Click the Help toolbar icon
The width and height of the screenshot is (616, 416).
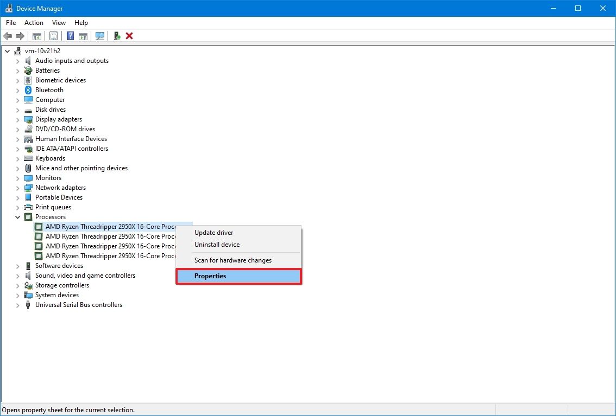pos(70,36)
